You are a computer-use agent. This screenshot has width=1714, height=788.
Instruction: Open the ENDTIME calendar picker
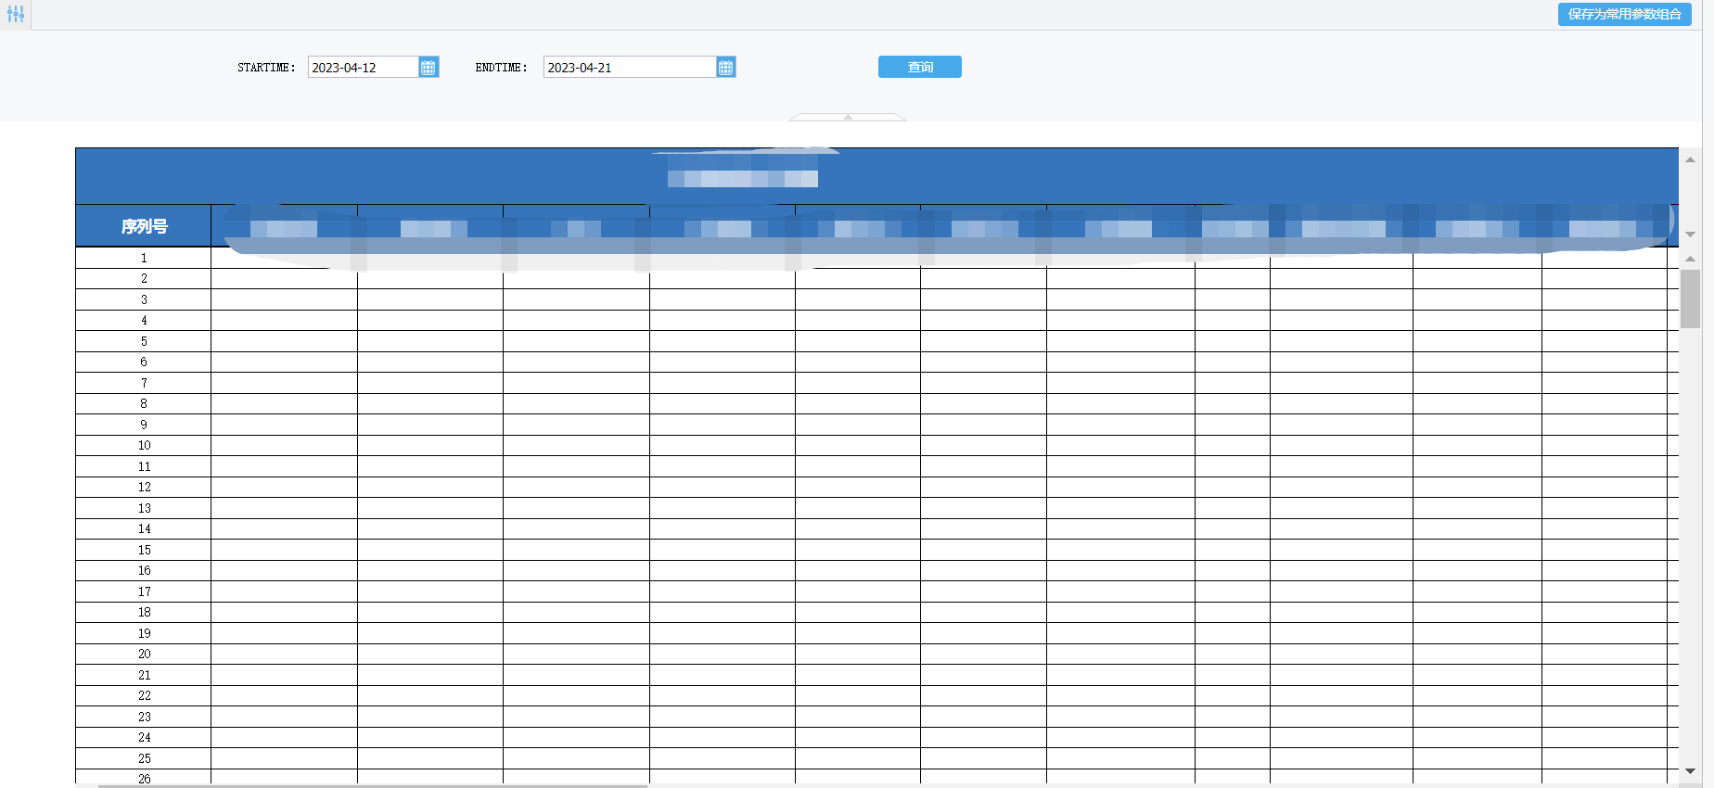(725, 68)
